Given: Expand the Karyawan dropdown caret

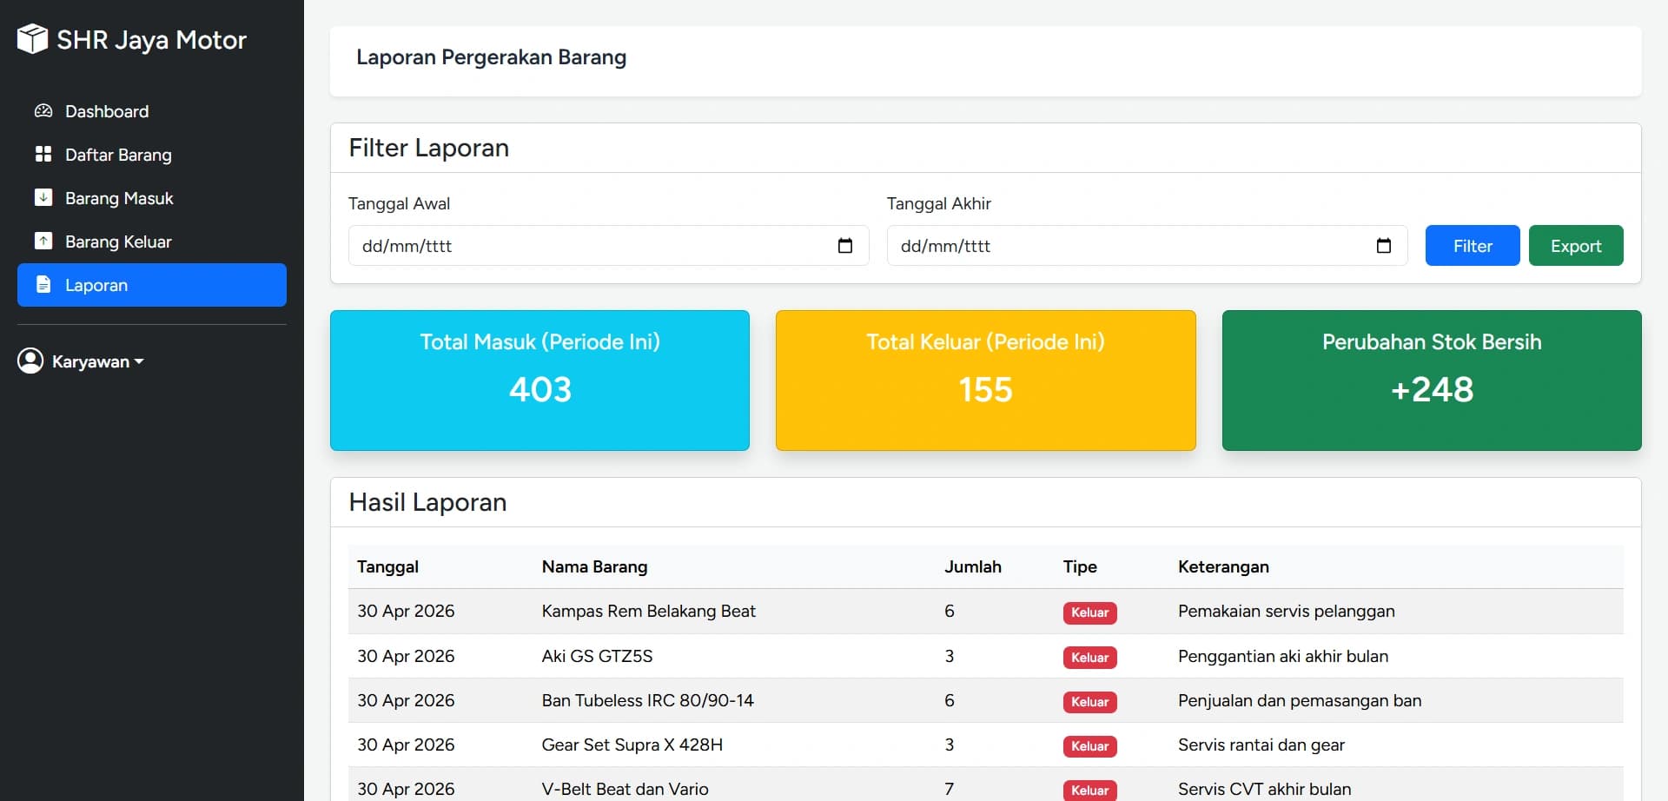Looking at the screenshot, I should click(x=139, y=361).
